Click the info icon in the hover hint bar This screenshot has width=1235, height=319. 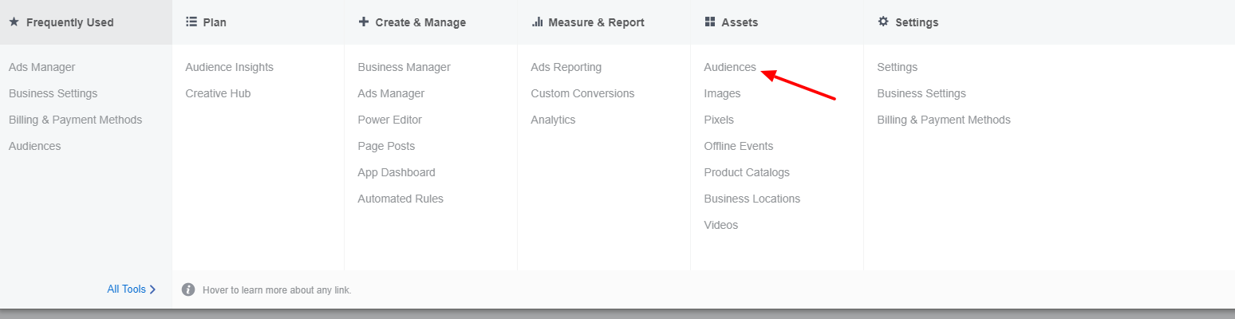[188, 289]
